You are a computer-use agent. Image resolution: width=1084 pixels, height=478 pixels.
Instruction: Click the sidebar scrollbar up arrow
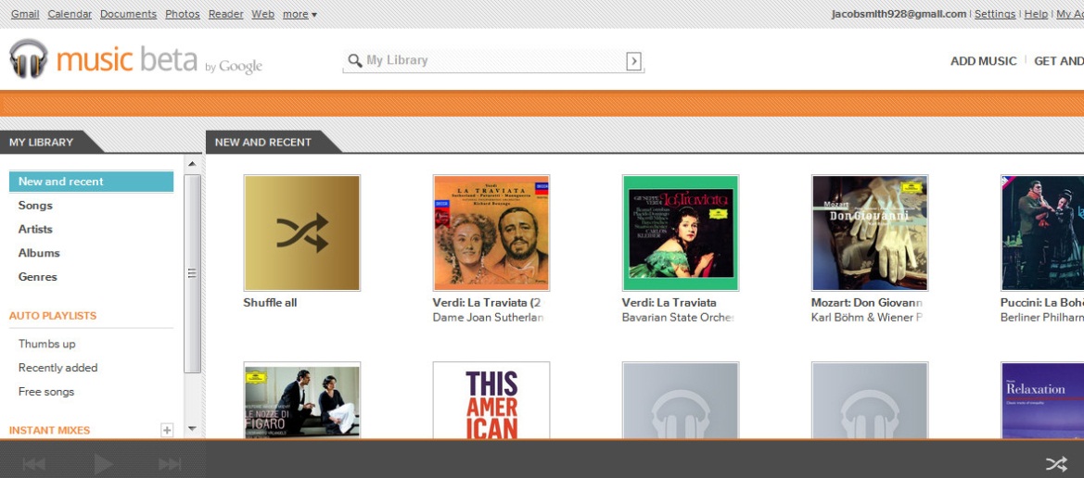coord(192,164)
